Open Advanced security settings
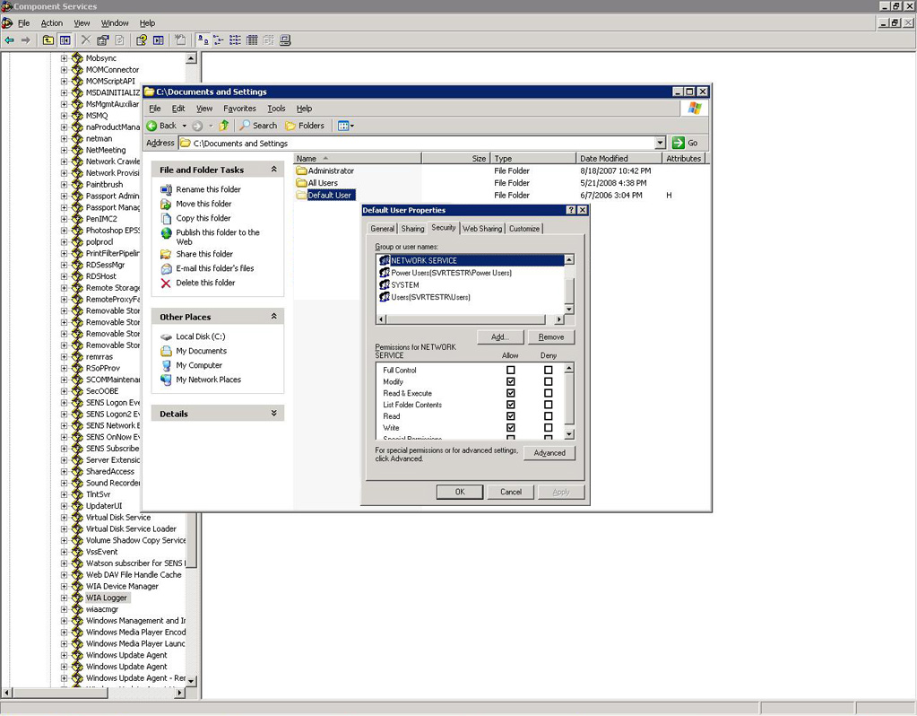 point(549,453)
